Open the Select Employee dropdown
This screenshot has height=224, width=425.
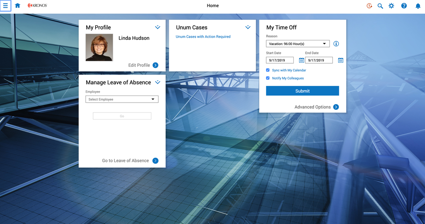click(122, 99)
